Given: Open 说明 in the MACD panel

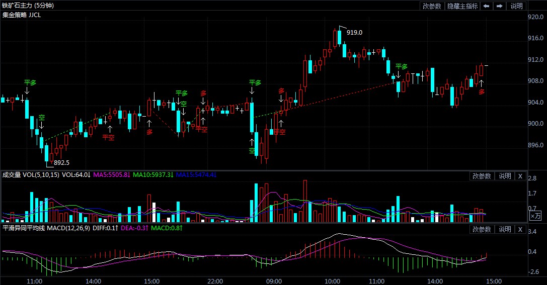Looking at the screenshot, I should tap(505, 229).
